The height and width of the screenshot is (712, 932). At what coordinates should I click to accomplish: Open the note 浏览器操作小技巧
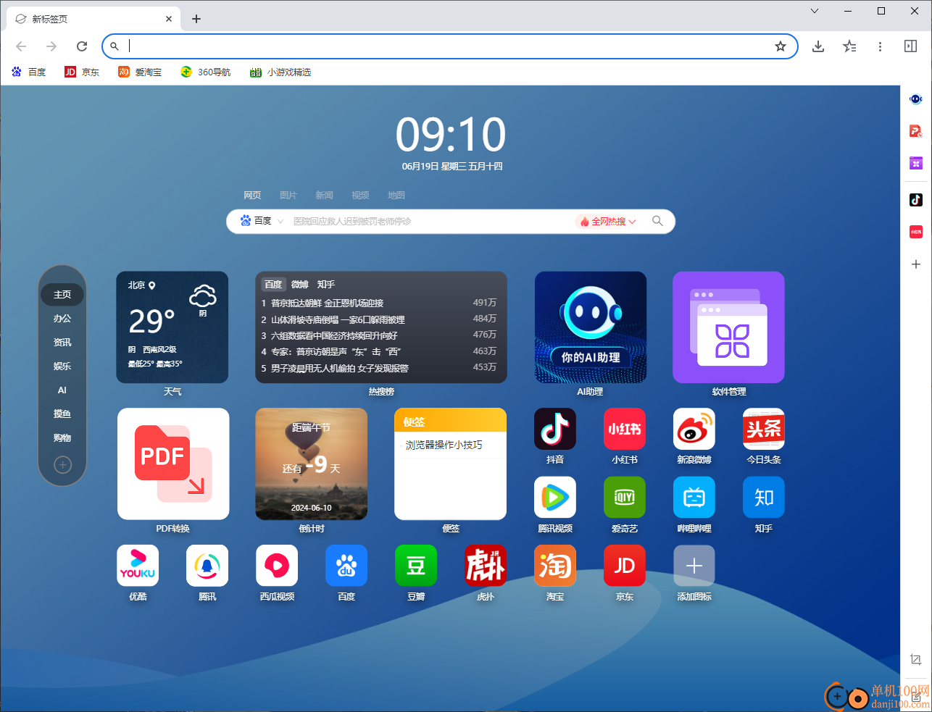444,445
